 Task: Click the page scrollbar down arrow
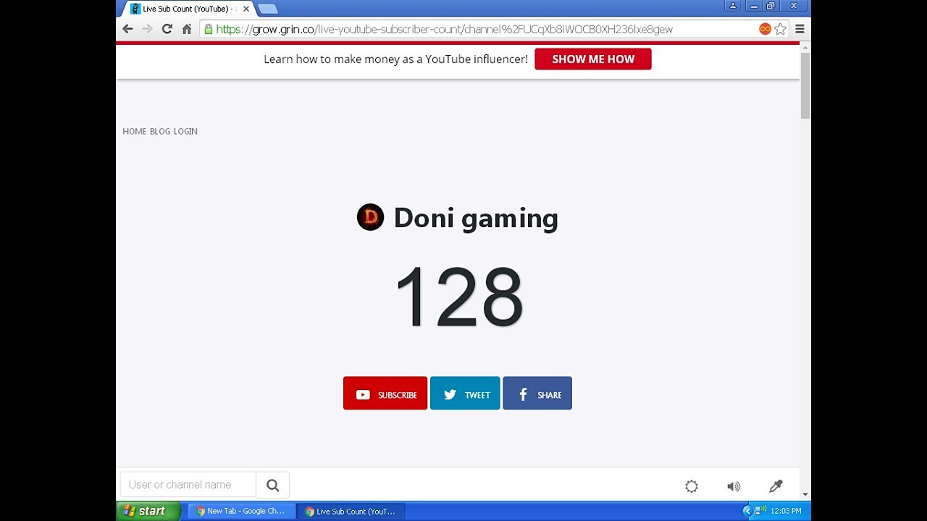805,495
